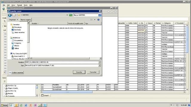Open the Format menu

pyautogui.click(x=19, y=5)
